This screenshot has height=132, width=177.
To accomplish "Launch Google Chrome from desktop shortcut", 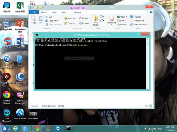I will pos(7,96).
